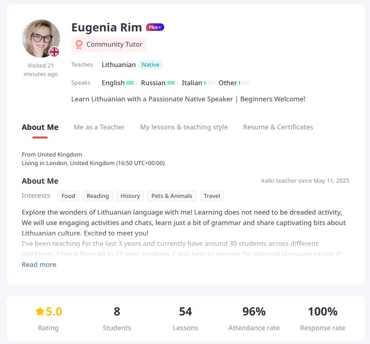370x344 pixels.
Task: Click the Community Tutor label
Action: coord(114,44)
